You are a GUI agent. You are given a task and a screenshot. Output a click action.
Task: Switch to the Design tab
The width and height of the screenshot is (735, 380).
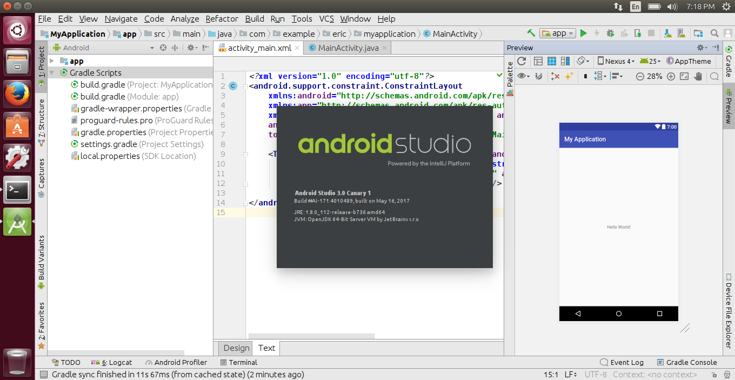click(x=237, y=348)
